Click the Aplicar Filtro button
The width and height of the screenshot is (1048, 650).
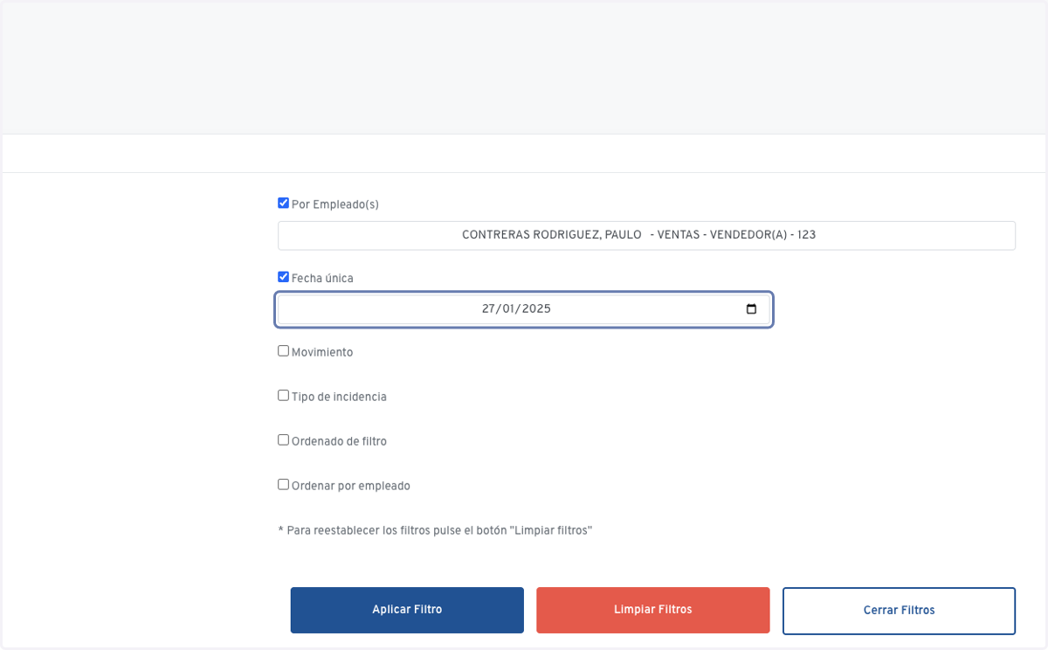[407, 610]
